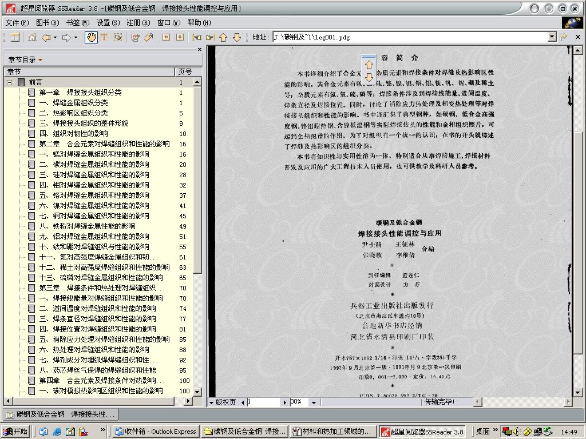Screen dimensions: 586x439
Task: Open the 帮助(H) menu
Action: coord(199,23)
